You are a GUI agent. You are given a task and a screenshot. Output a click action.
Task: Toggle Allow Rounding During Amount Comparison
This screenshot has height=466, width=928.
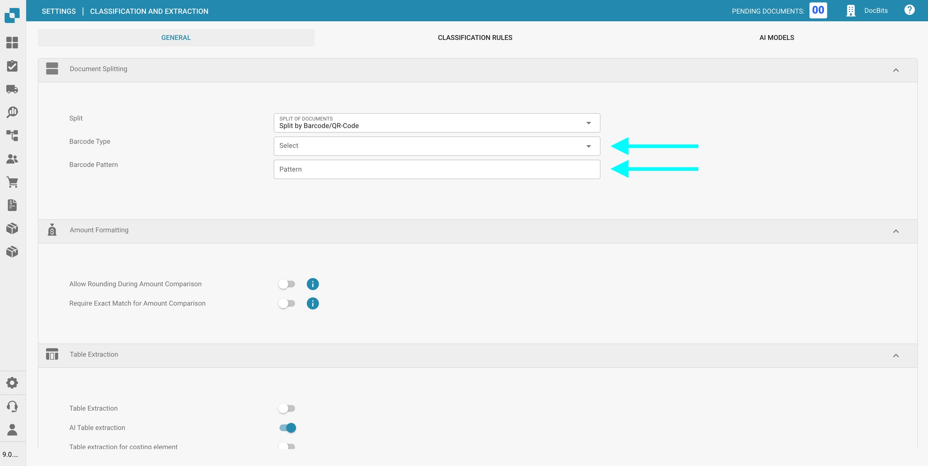coord(287,284)
